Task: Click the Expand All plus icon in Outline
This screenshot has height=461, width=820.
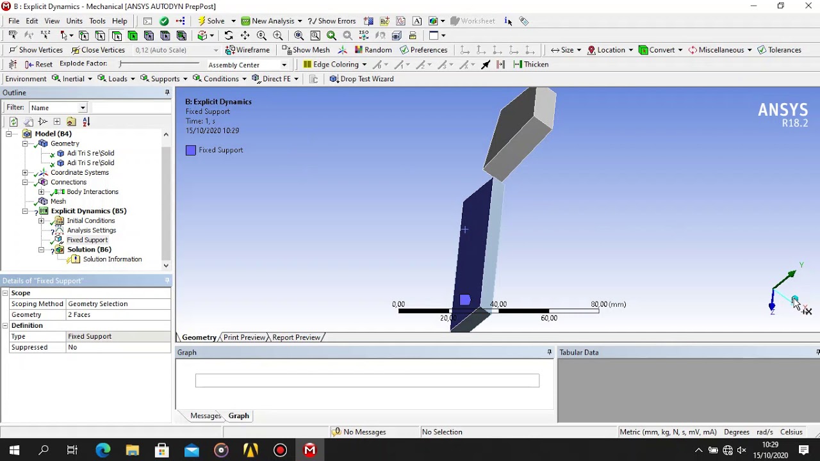Action: tap(57, 122)
